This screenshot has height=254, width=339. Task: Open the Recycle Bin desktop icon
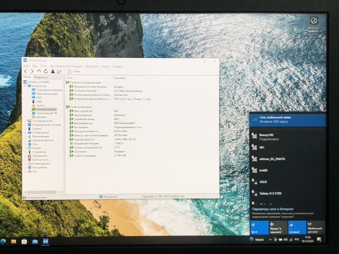[x=314, y=21]
